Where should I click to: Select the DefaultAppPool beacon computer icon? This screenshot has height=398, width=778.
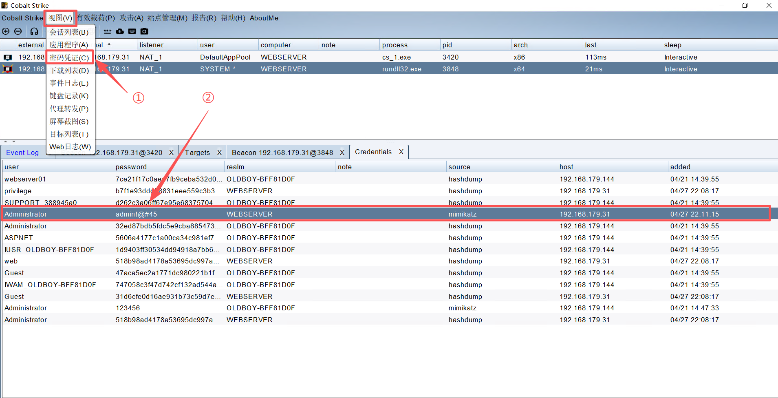8,57
